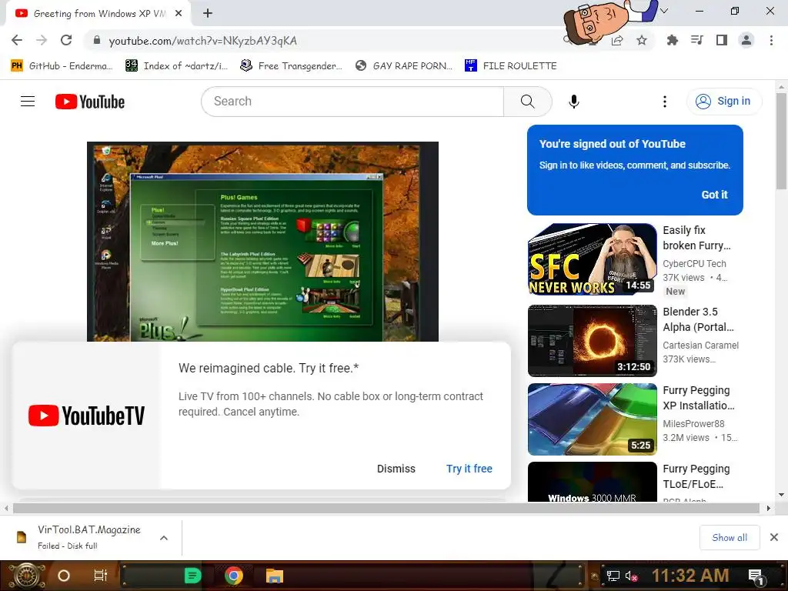Open Task View on the taskbar

tap(101, 576)
